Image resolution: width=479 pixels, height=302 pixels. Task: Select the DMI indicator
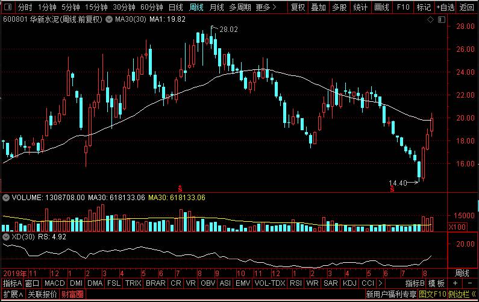[x=76, y=283]
